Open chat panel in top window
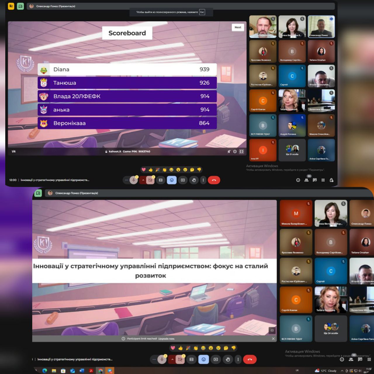374x374 pixels. coord(315,180)
